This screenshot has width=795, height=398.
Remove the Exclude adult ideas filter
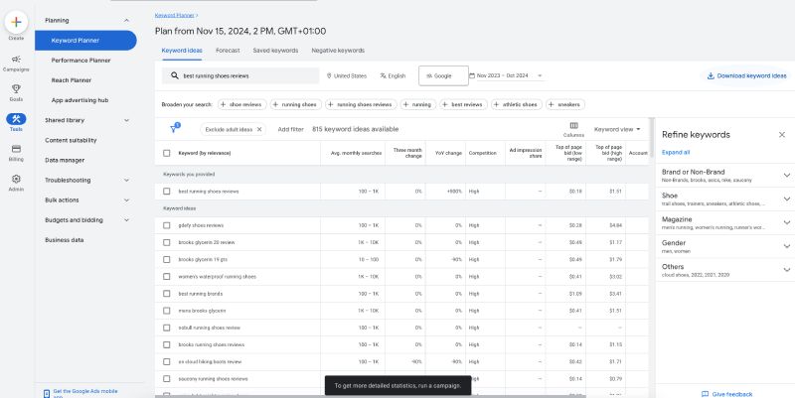point(259,129)
